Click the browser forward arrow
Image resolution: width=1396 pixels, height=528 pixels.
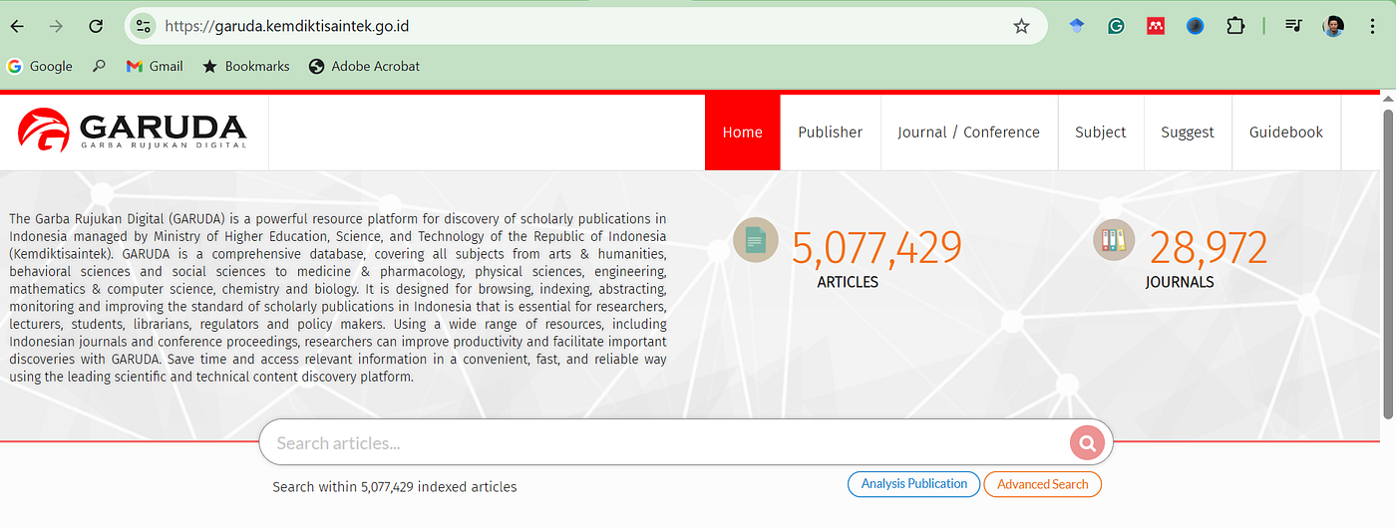pos(56,26)
